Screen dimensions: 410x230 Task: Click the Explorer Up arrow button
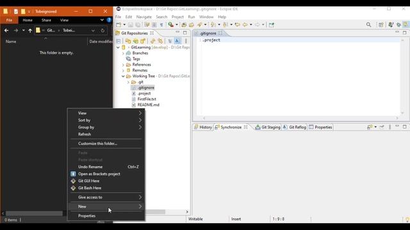coord(30,31)
